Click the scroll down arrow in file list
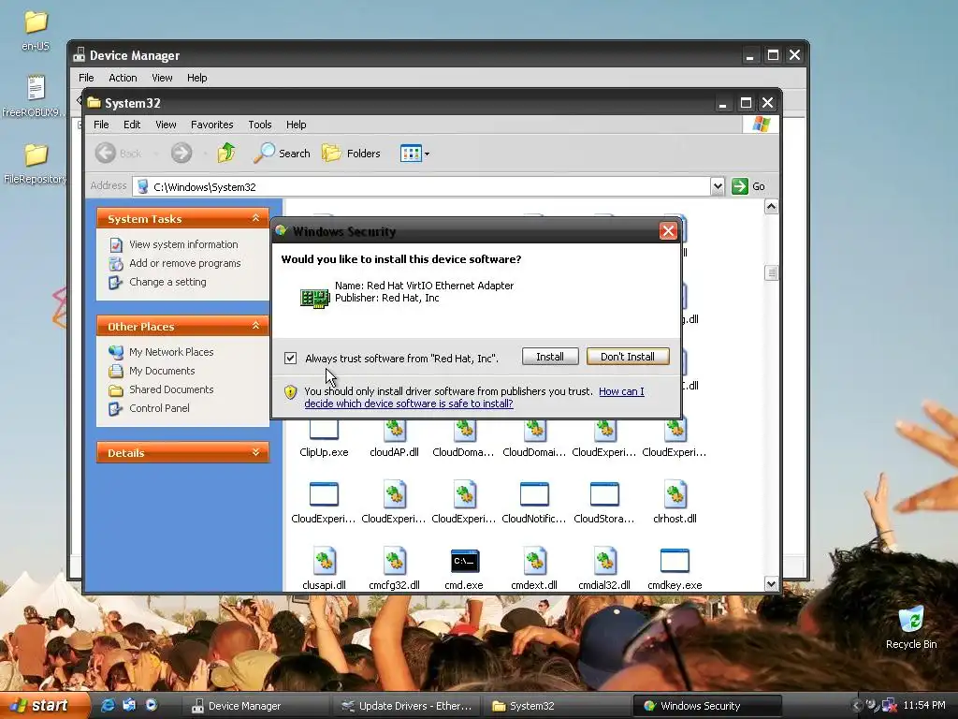The image size is (958, 719). coord(771,584)
